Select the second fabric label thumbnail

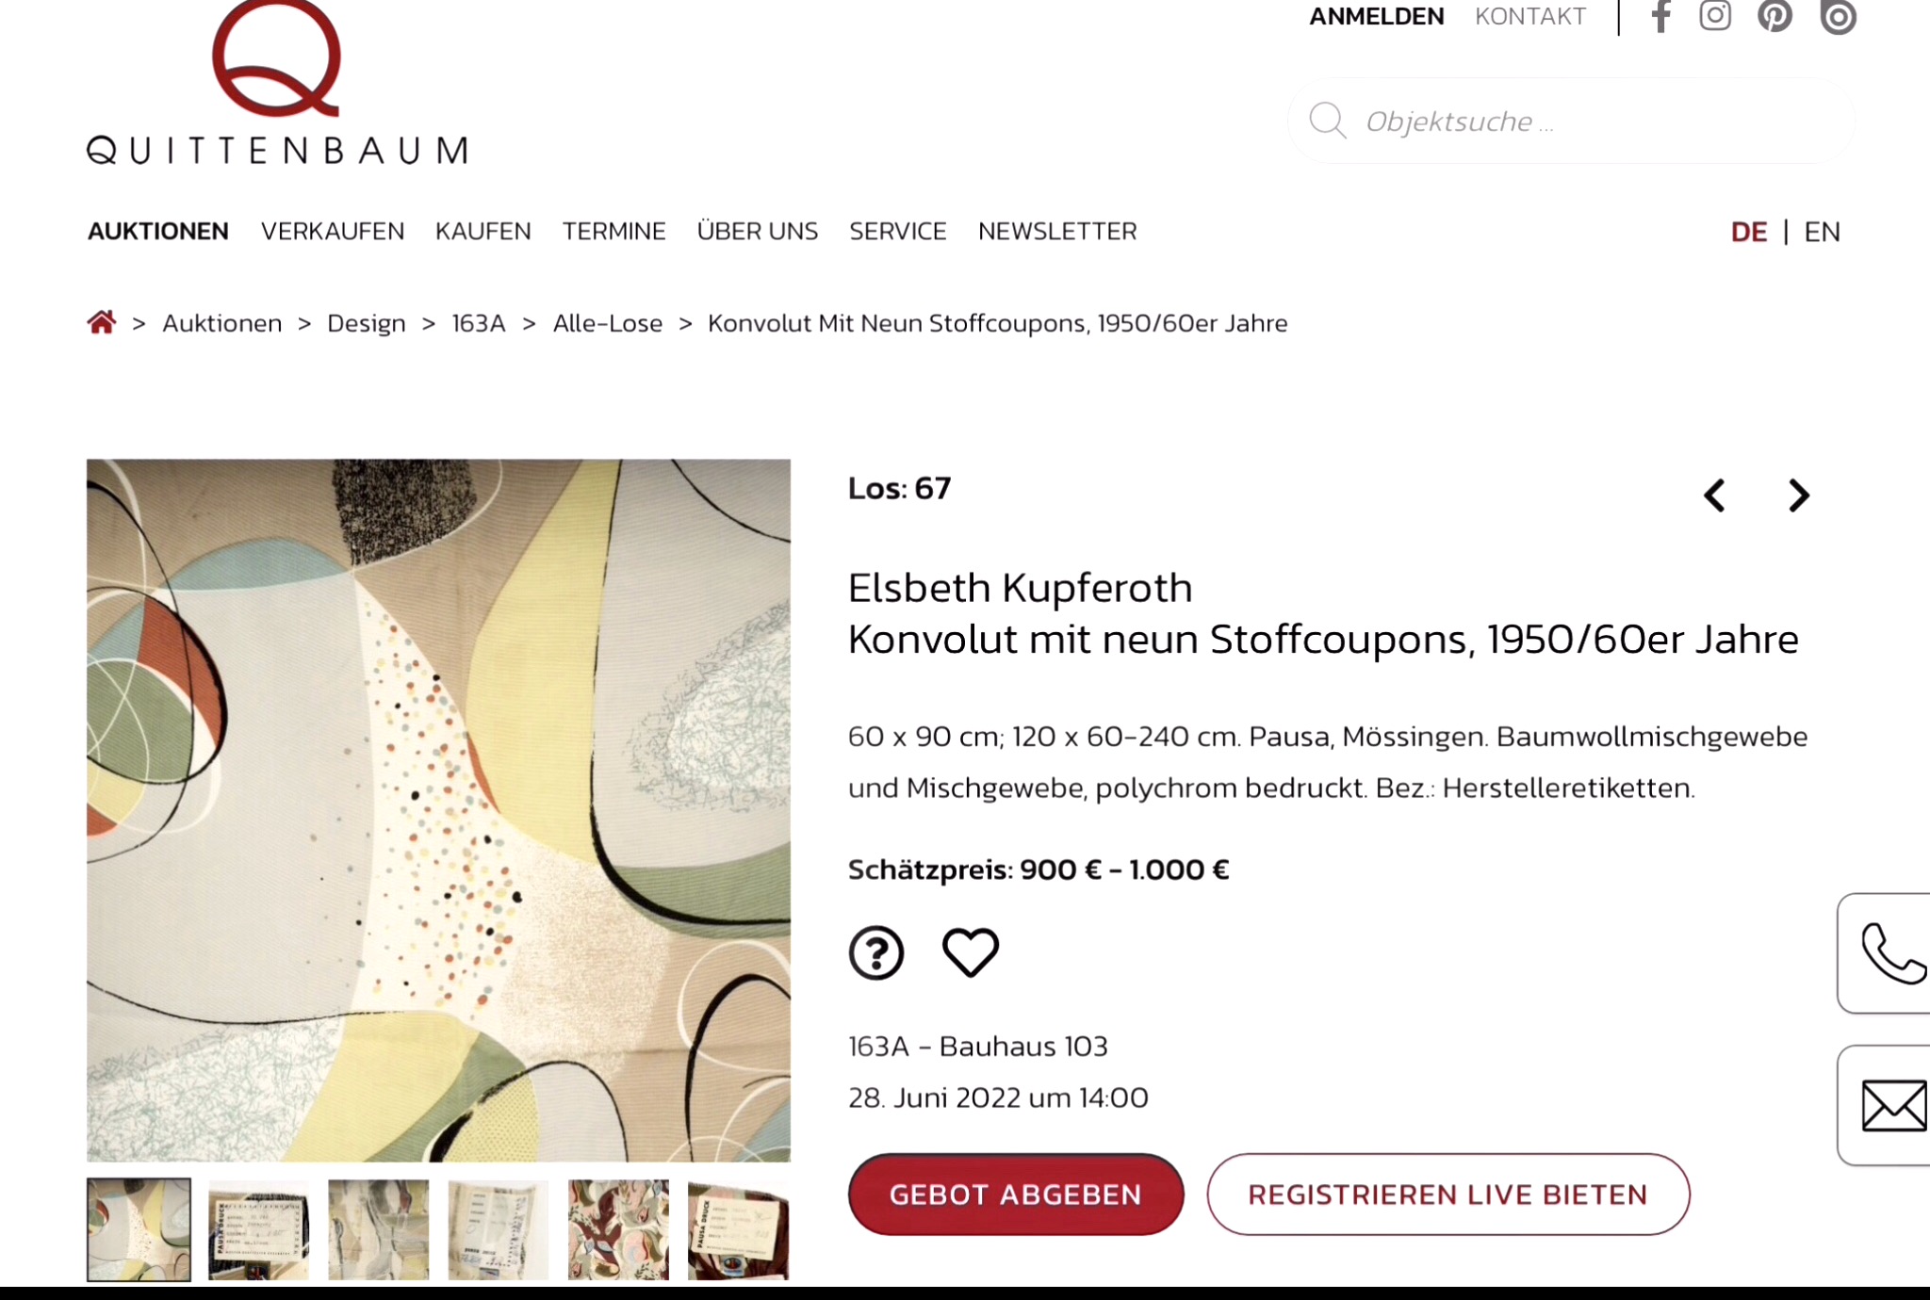(x=258, y=1229)
